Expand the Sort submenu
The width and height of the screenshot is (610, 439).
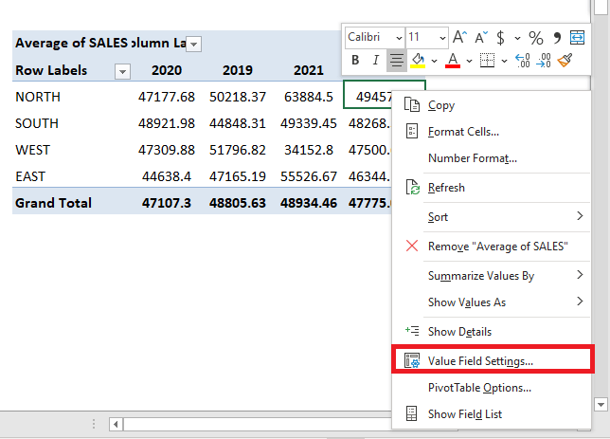pos(580,216)
